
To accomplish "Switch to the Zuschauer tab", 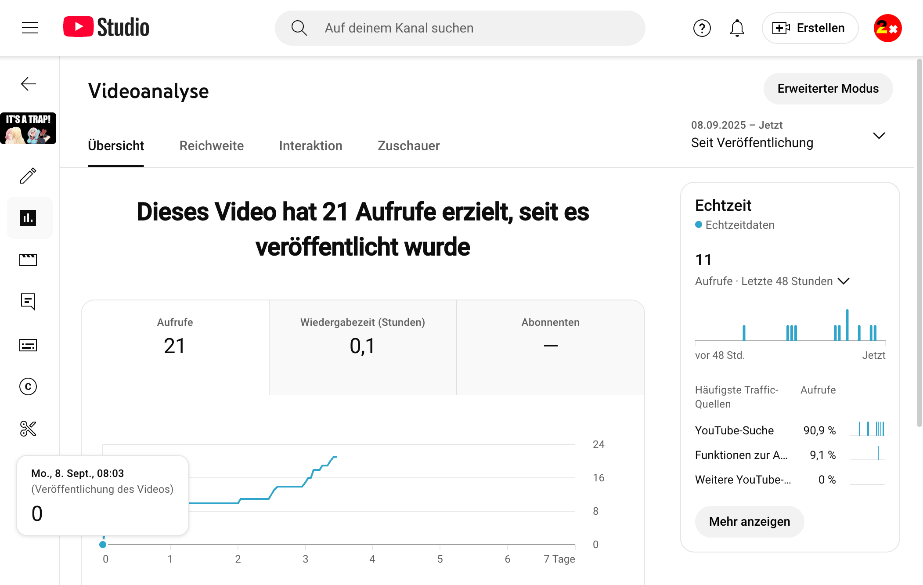I will (408, 145).
